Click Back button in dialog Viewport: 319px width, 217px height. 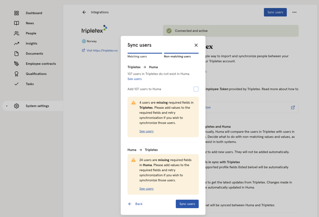(135, 204)
